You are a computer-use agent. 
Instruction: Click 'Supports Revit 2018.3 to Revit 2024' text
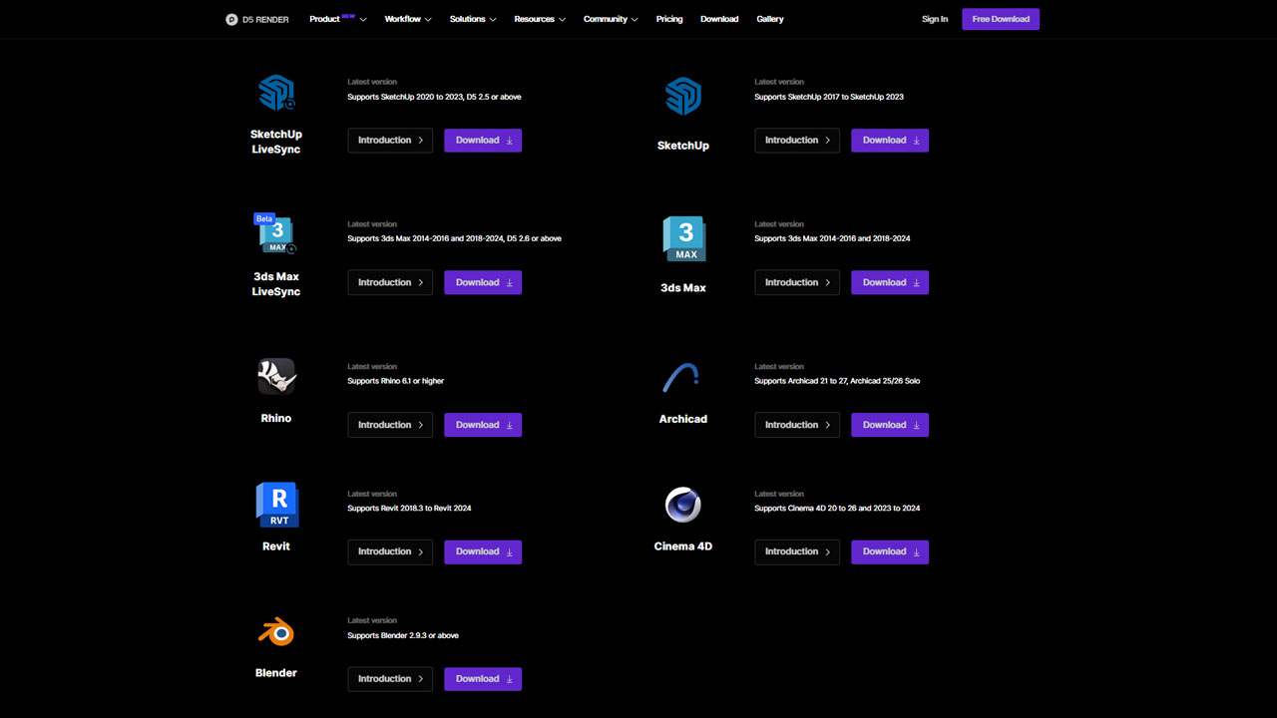pos(409,509)
